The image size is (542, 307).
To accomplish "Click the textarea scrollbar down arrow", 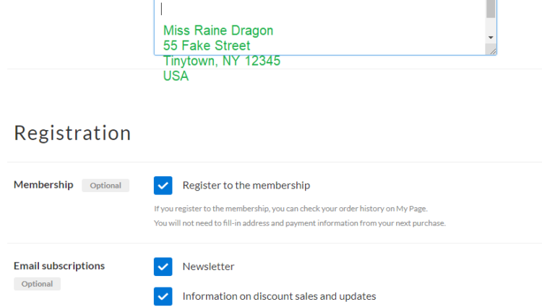I will pyautogui.click(x=491, y=37).
